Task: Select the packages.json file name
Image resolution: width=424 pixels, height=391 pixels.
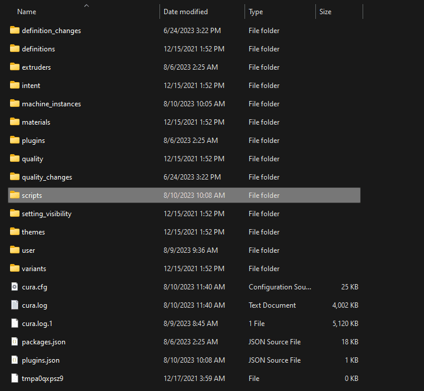Action: [44, 342]
